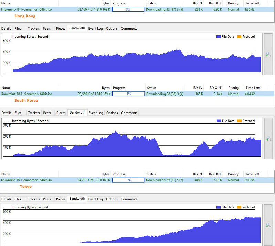Click the 1% progress bar in Tokyo row

128,180
